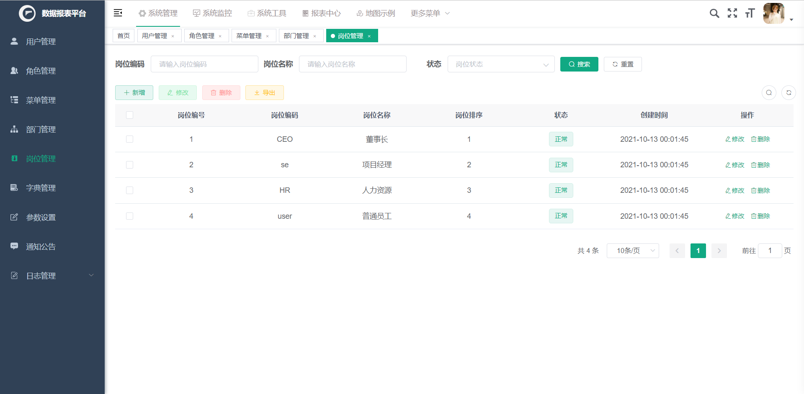804x394 pixels.
Task: Enter fullscreen mode via the fullscreen icon
Action: 732,13
